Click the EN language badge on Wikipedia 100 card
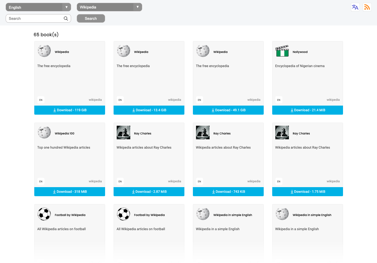Image resolution: width=377 pixels, height=263 pixels. coord(41,181)
